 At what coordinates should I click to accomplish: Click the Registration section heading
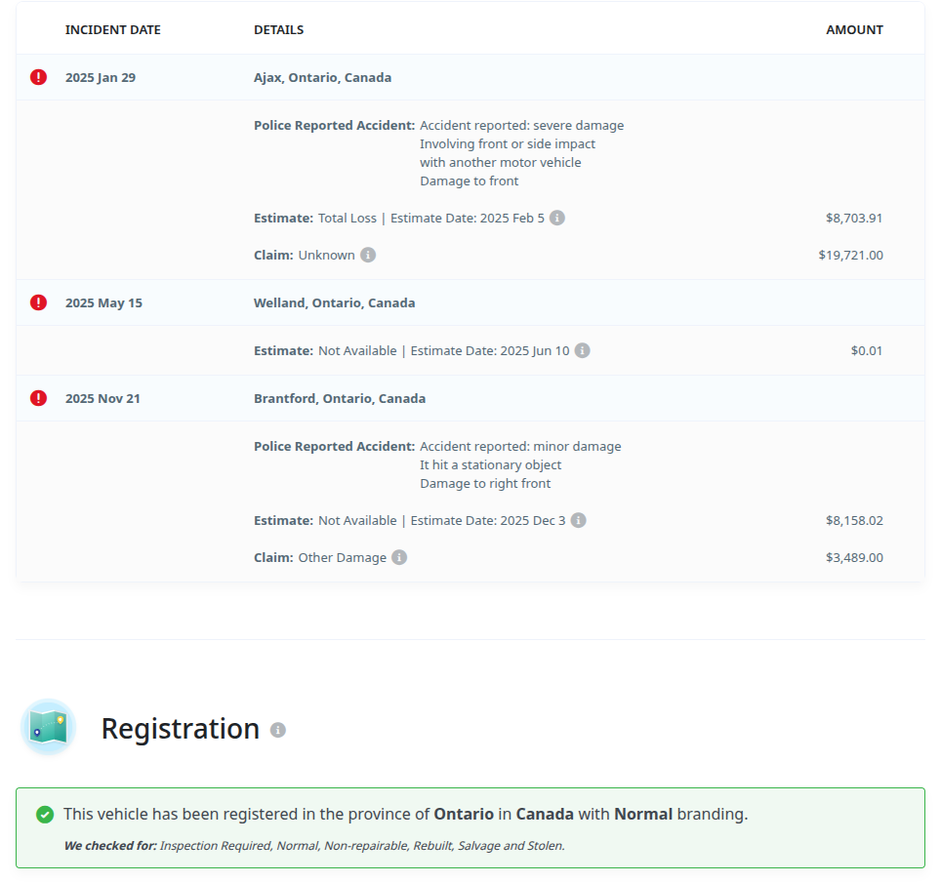(x=181, y=729)
